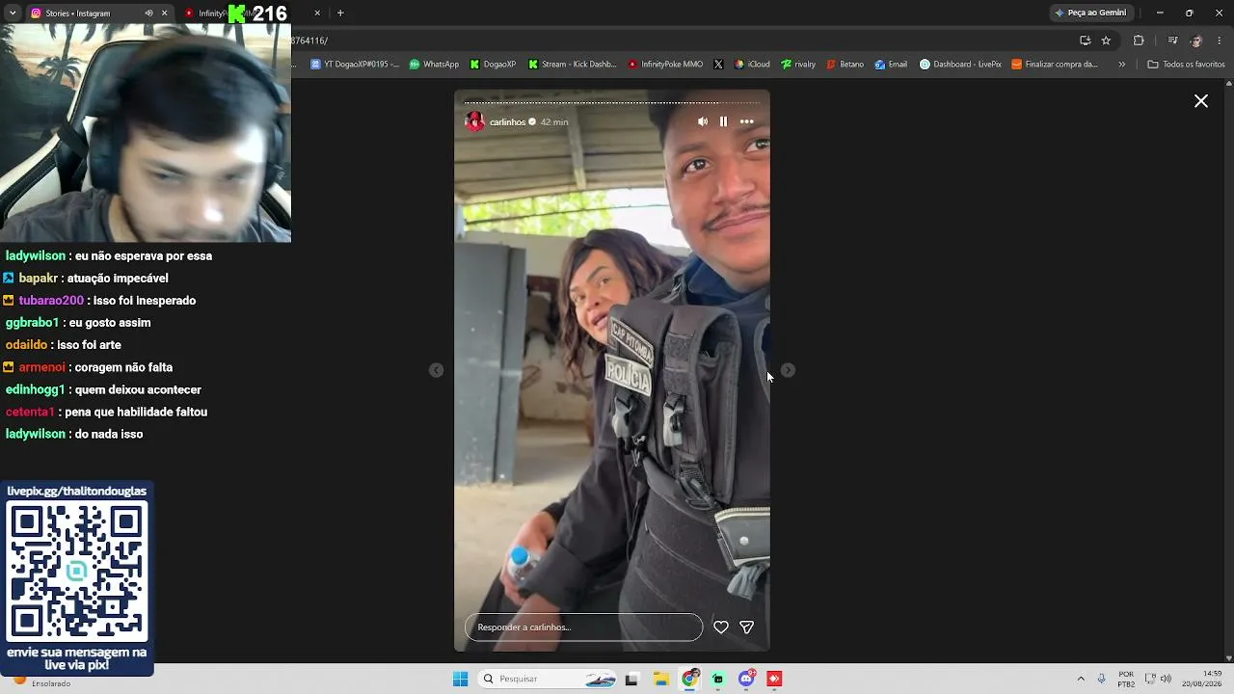This screenshot has width=1234, height=694.
Task: Show hidden system tray icons
Action: tap(1081, 679)
